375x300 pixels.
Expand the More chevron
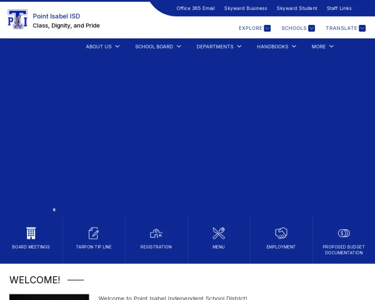tap(331, 46)
